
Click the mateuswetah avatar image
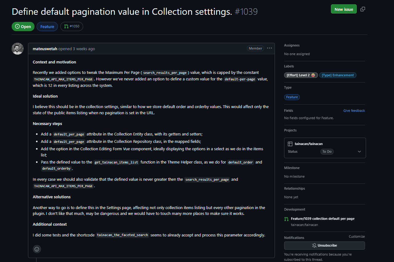point(18,49)
